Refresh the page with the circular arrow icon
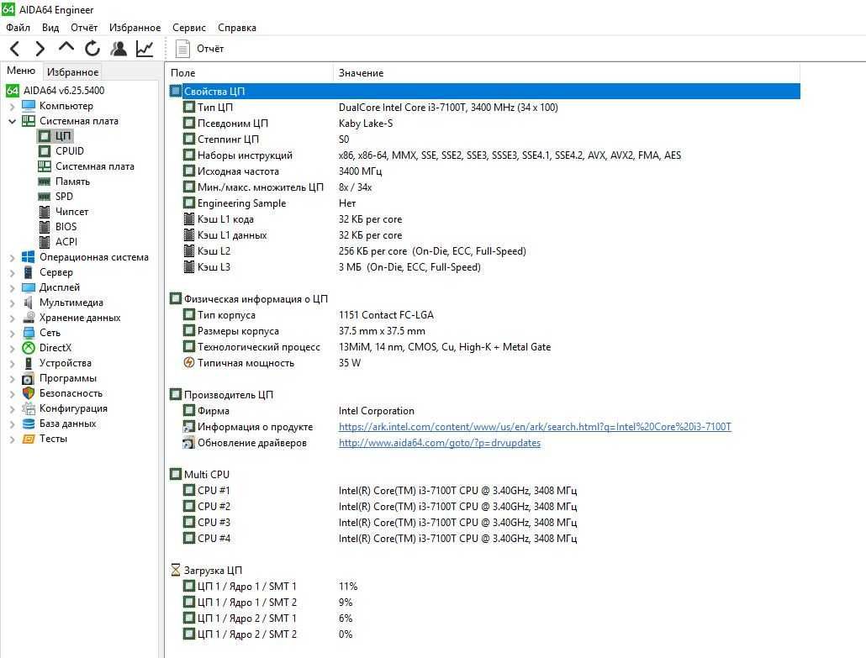Image resolution: width=866 pixels, height=658 pixels. pos(92,49)
